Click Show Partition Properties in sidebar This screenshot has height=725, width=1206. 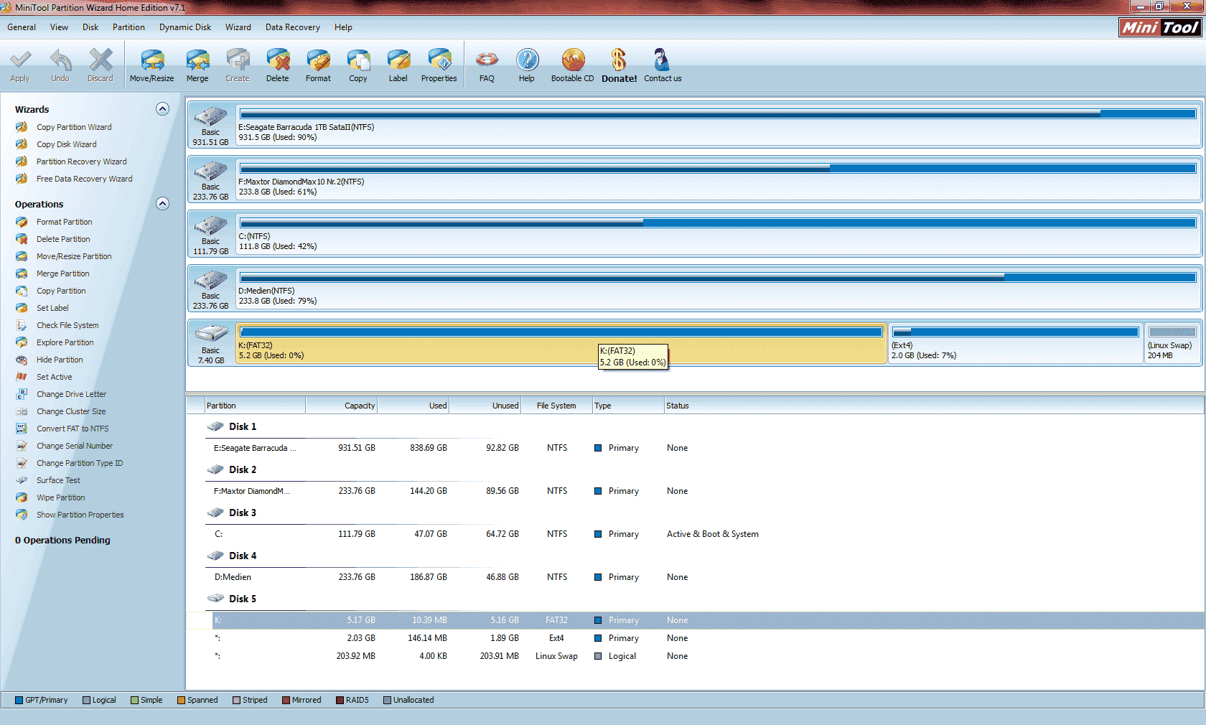pos(80,515)
